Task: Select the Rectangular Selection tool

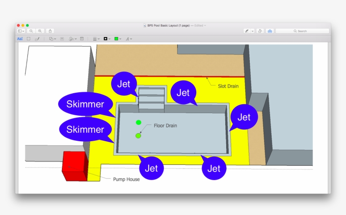Action: [29, 39]
